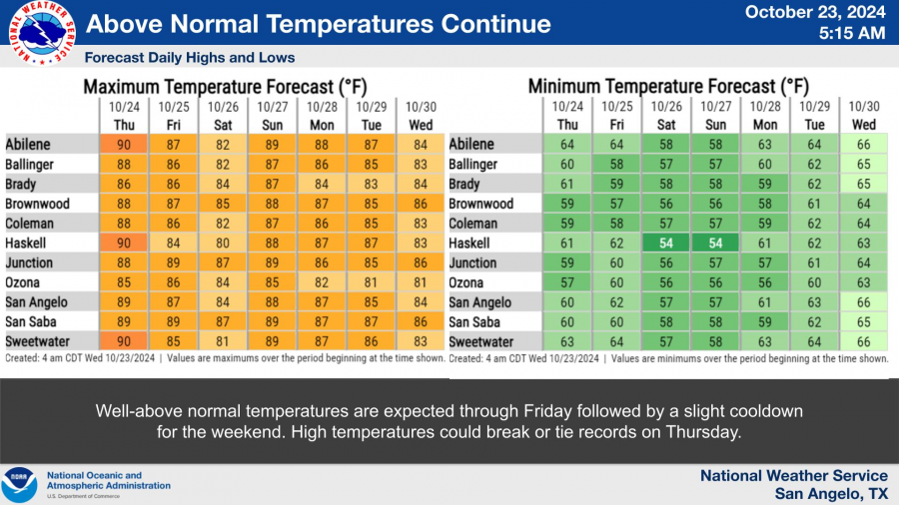
Task: Click Sweetwater's Wednesday minimum temperature cell
Action: [x=864, y=341]
